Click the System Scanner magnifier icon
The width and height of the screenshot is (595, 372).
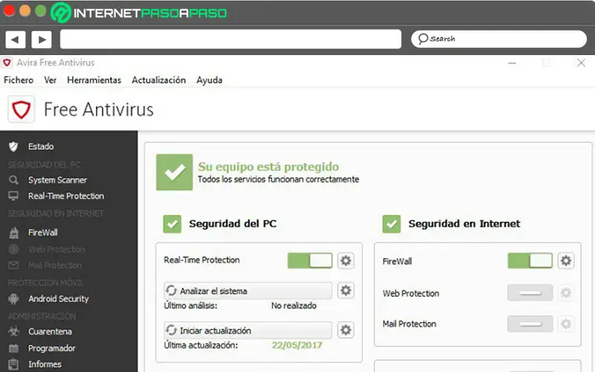coord(13,180)
